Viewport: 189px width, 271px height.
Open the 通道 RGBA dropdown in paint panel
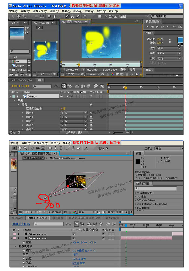tap(169, 53)
